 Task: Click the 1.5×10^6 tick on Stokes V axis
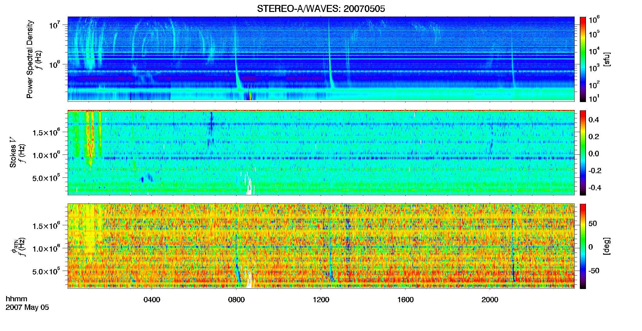click(x=46, y=132)
